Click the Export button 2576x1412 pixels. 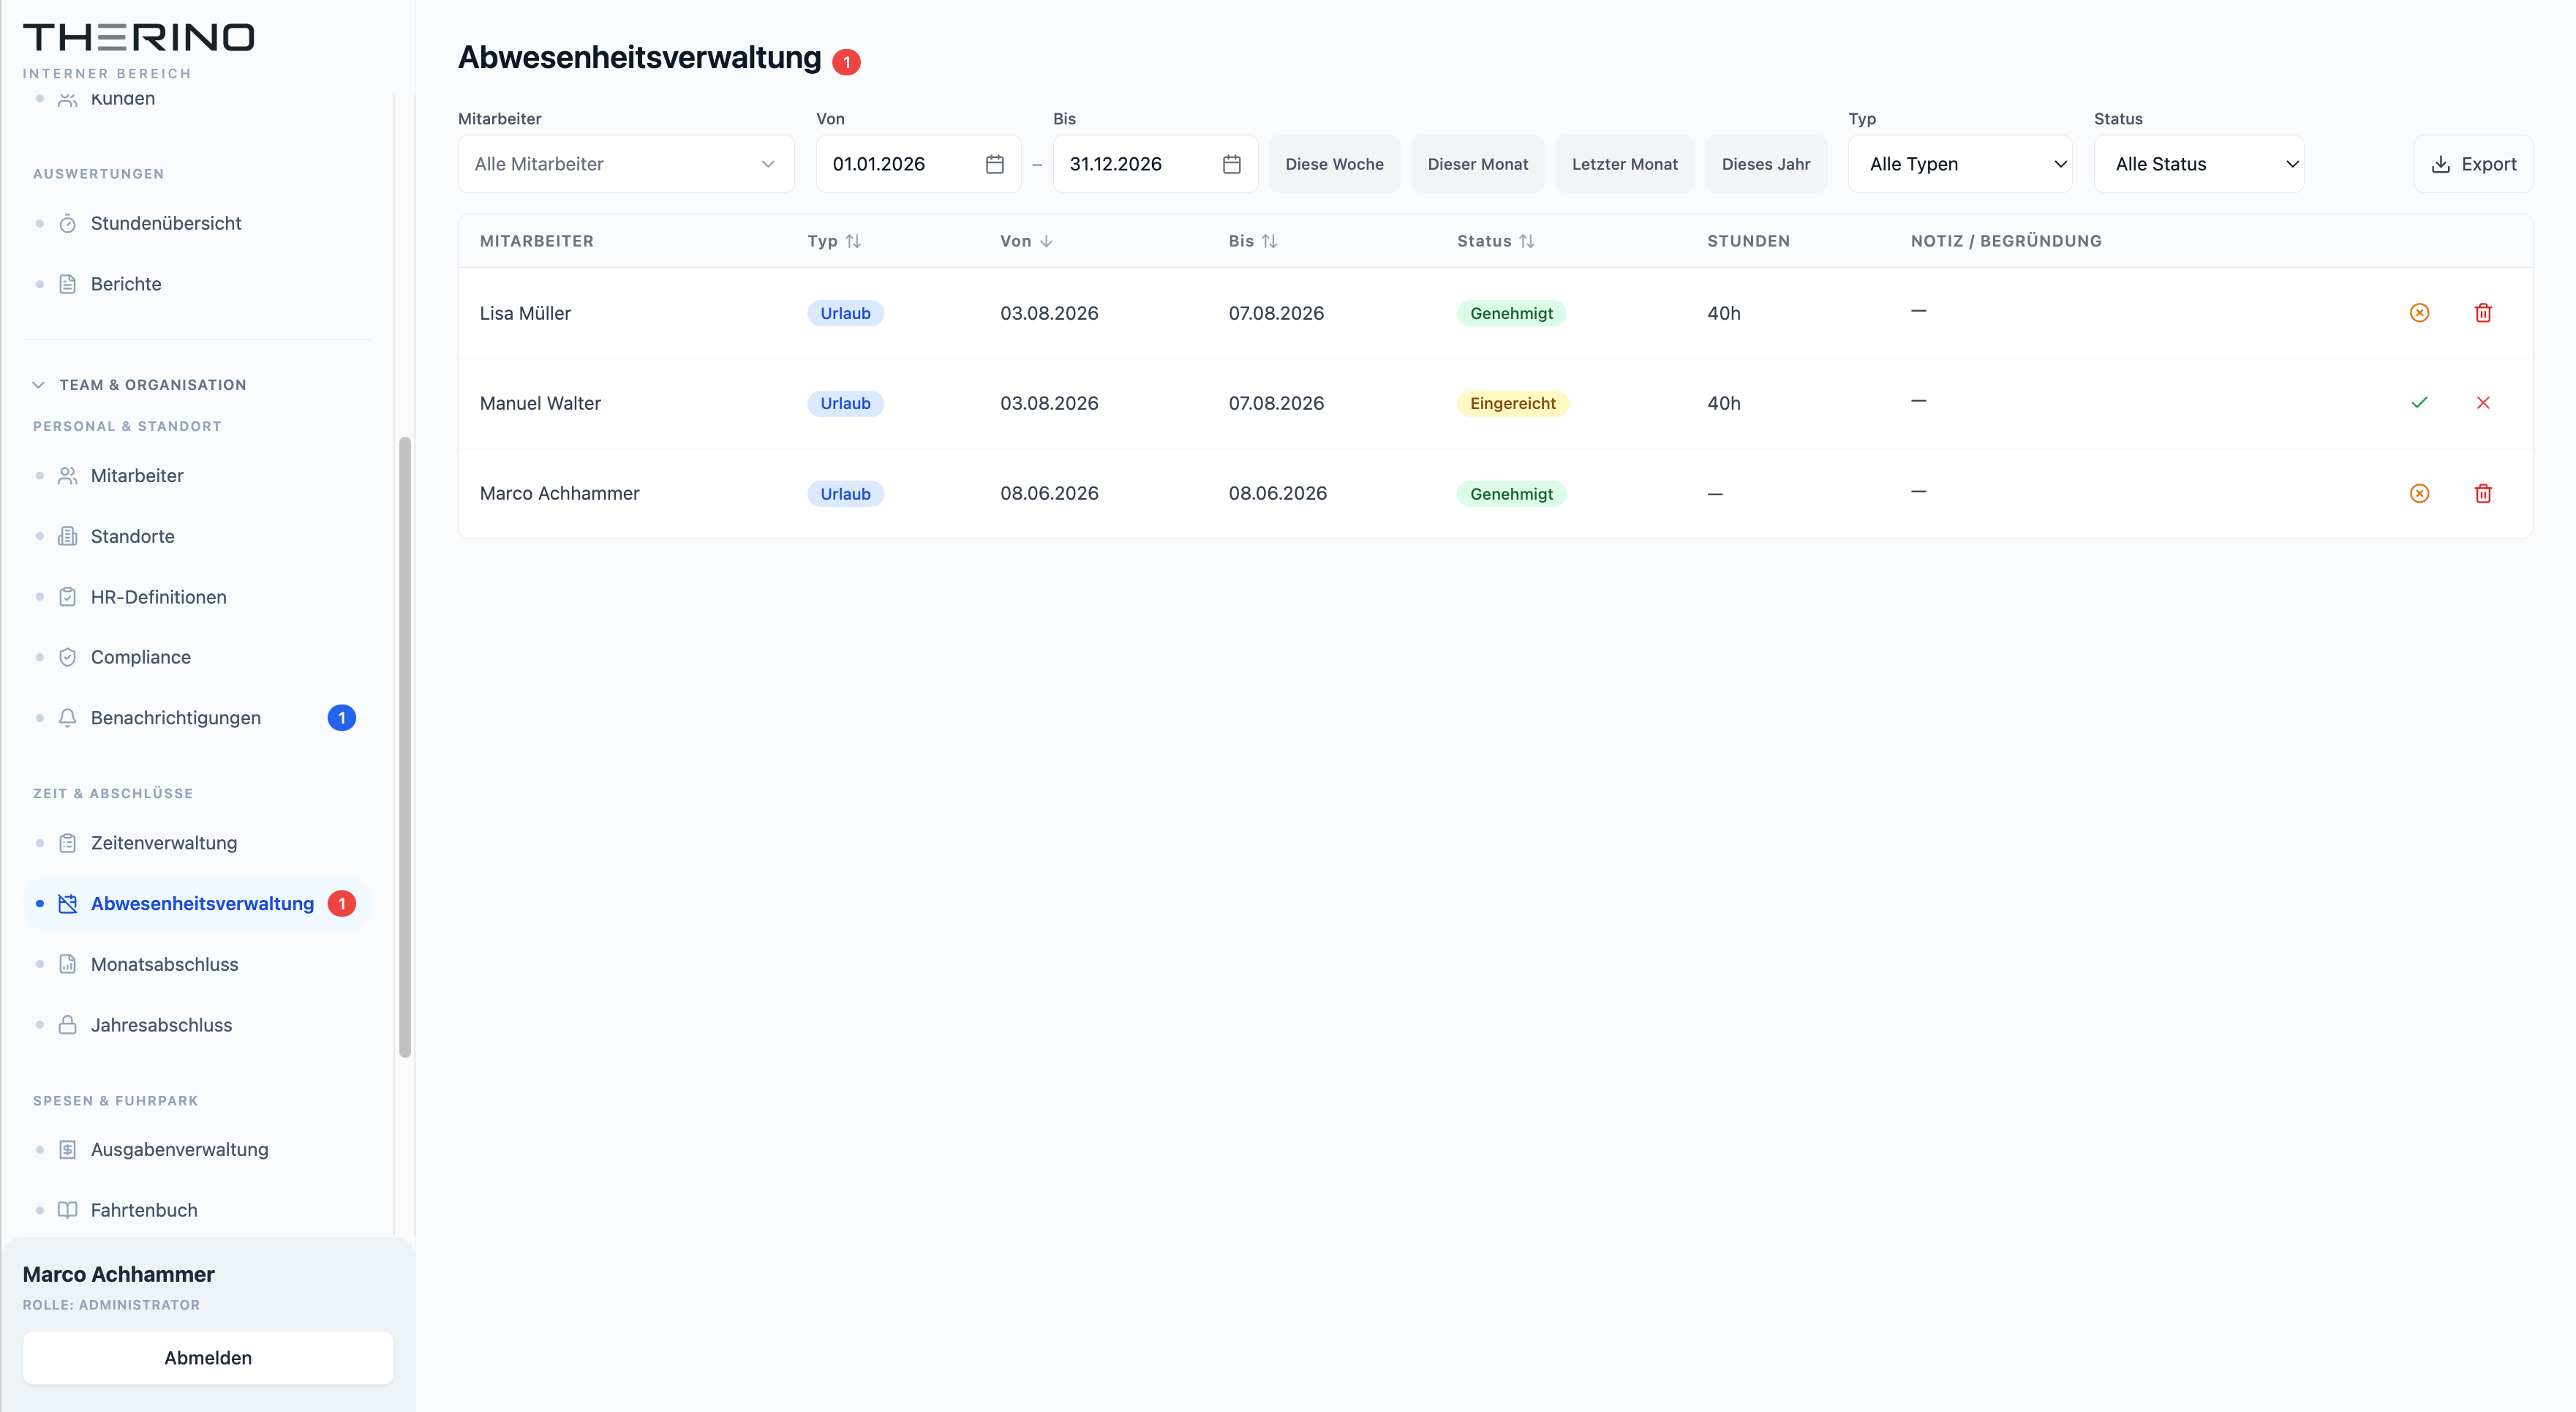coord(2472,164)
